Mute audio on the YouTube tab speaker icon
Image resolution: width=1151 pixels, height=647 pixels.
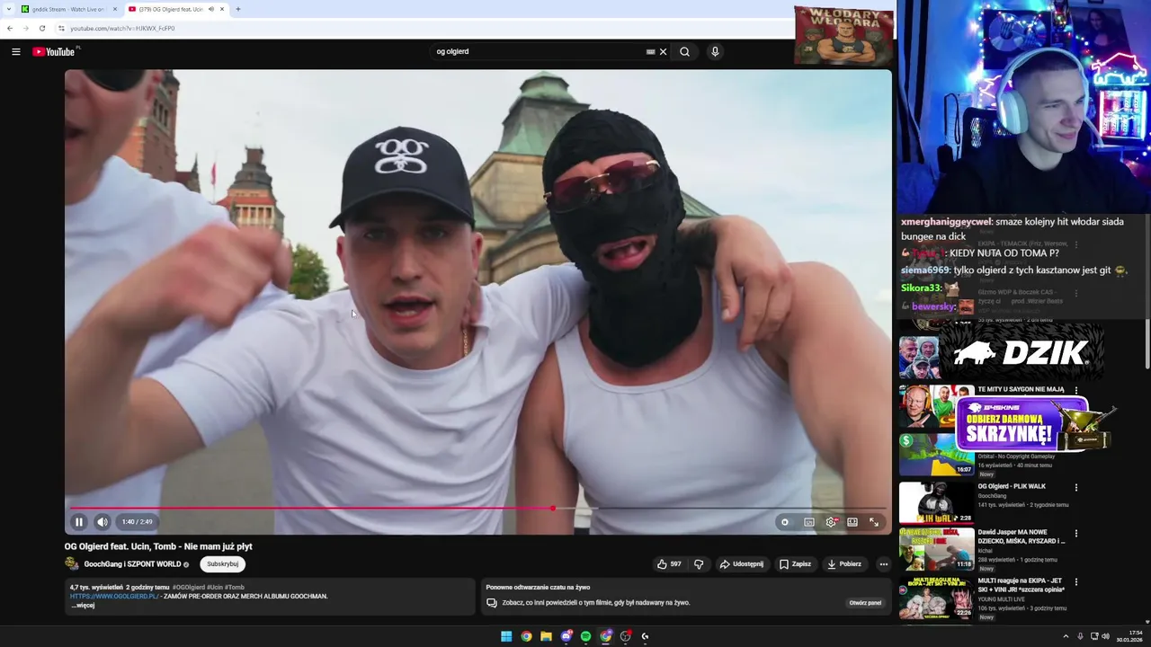click(x=211, y=9)
